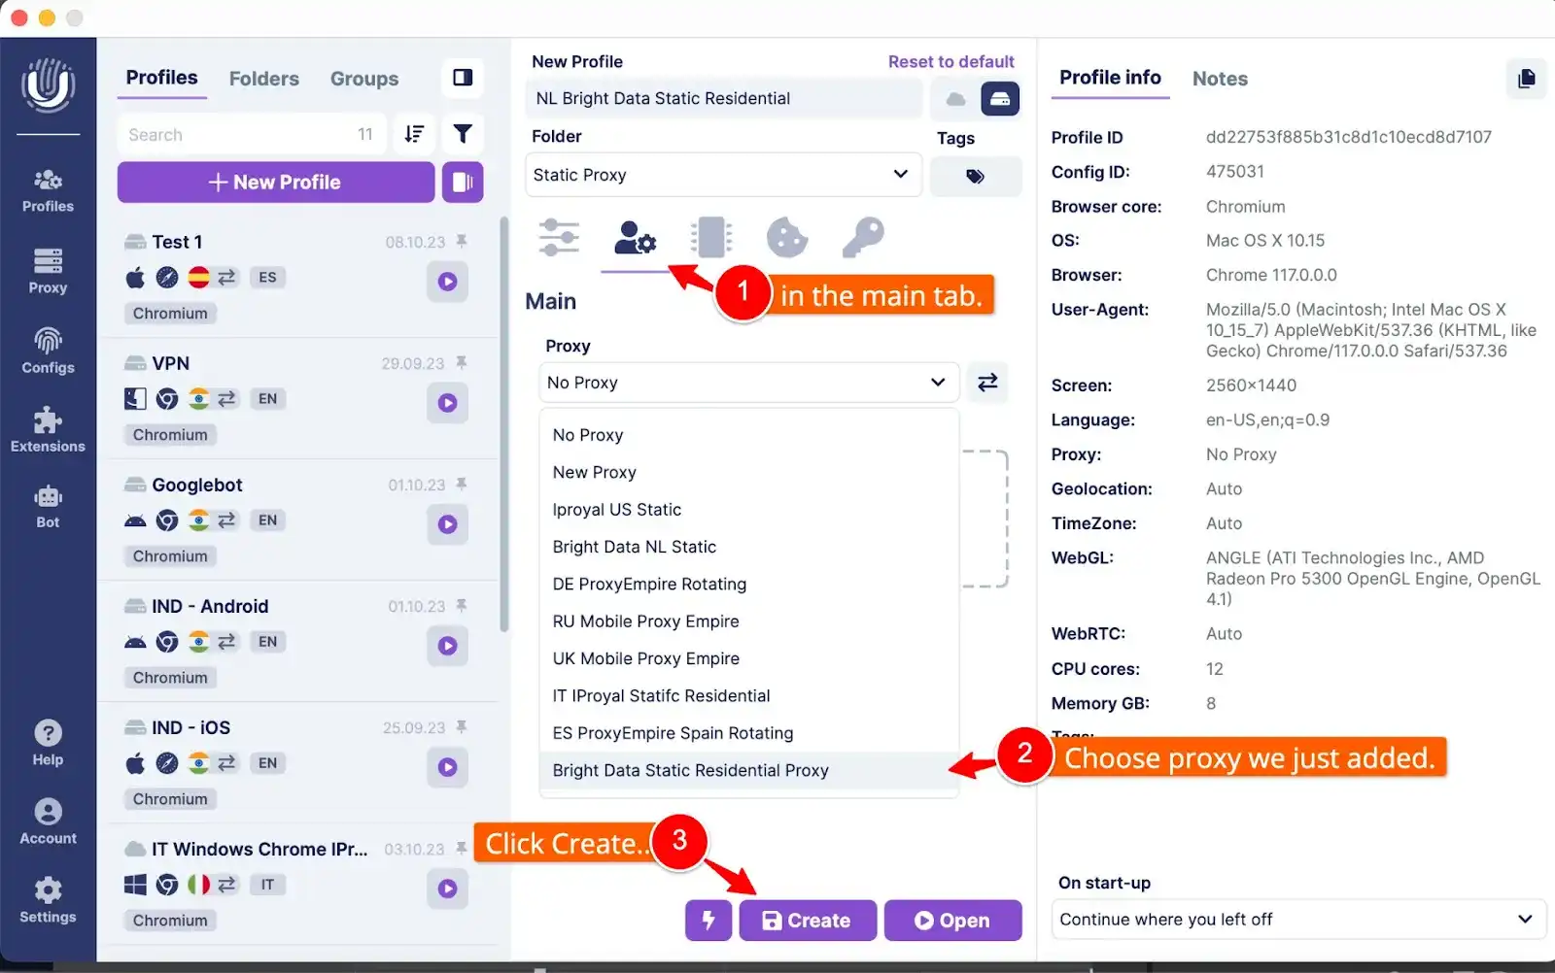Screen dimensions: 1555x973
Task: Select New Proxy in the proxy list
Action: coord(748,473)
